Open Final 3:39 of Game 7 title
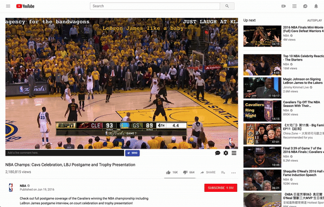The image size is (324, 207). point(303,150)
